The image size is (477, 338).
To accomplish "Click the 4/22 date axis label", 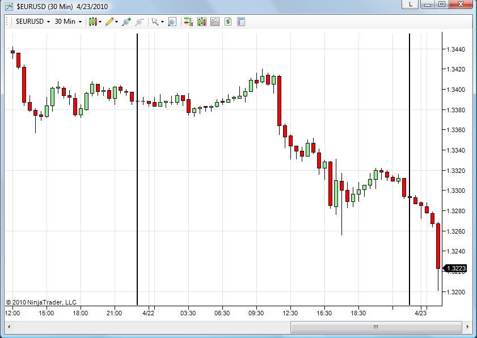I will (x=149, y=313).
